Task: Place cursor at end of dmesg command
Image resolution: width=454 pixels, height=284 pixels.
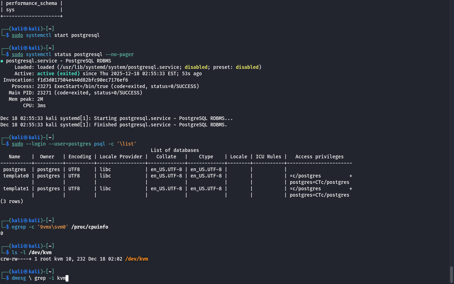Action: [x=67, y=278]
